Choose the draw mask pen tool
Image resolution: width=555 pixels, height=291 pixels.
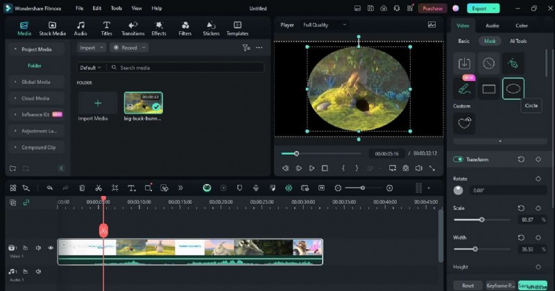[513, 64]
